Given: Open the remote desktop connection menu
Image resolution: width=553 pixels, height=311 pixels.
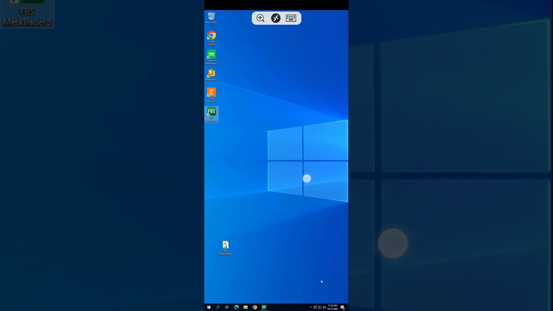Looking at the screenshot, I should [x=276, y=18].
